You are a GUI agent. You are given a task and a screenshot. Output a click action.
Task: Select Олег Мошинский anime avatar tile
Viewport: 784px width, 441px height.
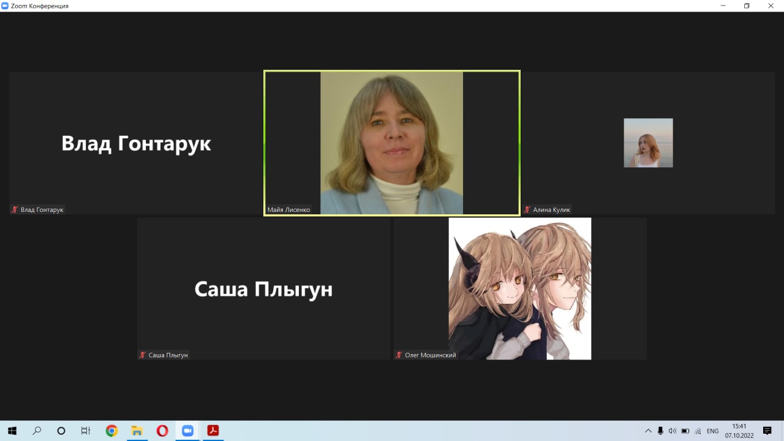(x=520, y=288)
